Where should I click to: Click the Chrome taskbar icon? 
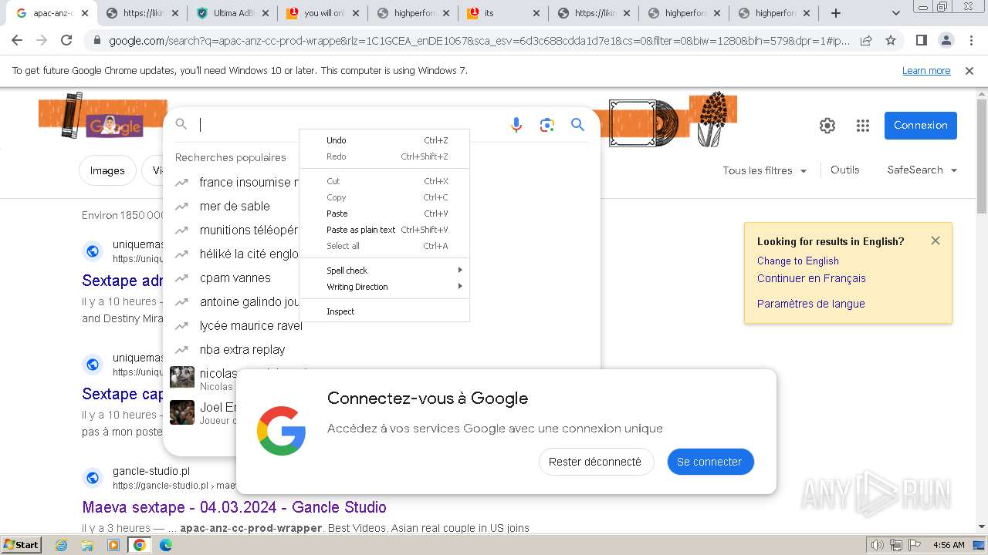140,545
